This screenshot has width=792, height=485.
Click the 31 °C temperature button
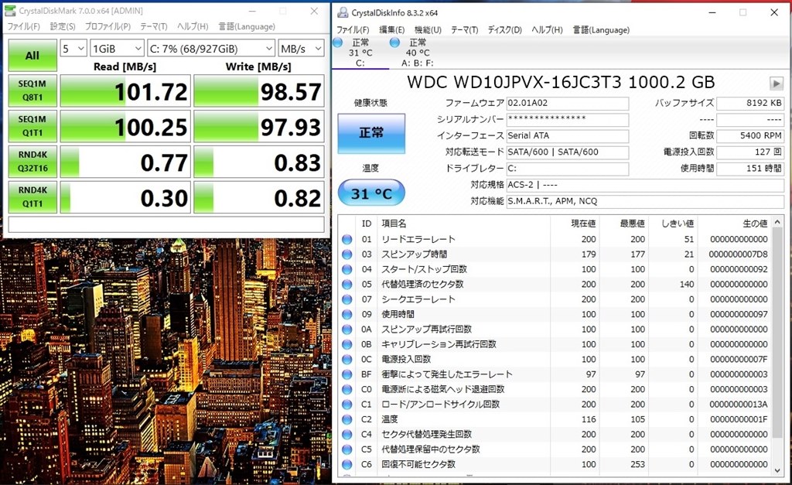(371, 193)
